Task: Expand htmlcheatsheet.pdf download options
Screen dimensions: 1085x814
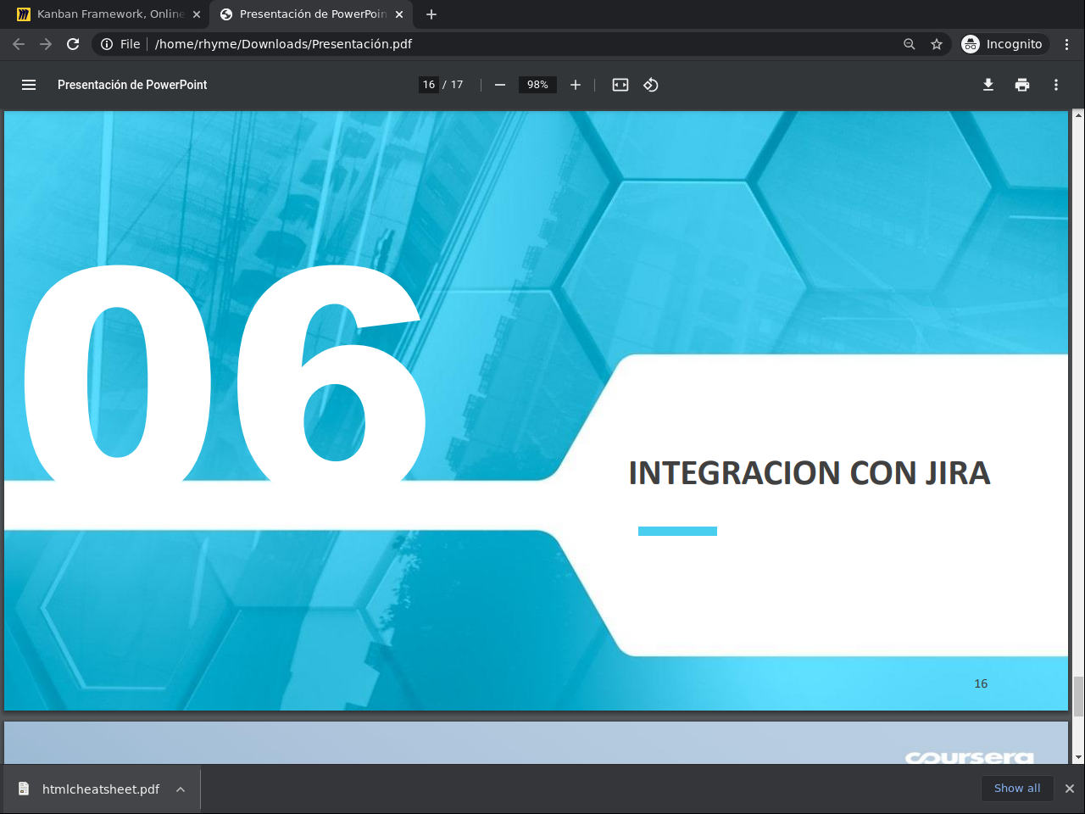Action: tap(181, 789)
